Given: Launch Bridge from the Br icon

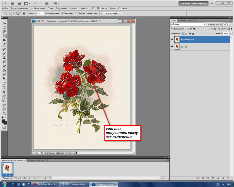Looking at the screenshot, I should pos(13,4).
